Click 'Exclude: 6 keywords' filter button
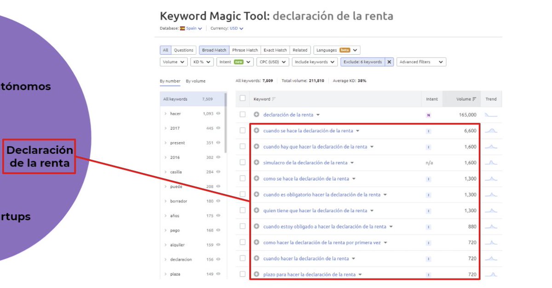 coord(362,62)
